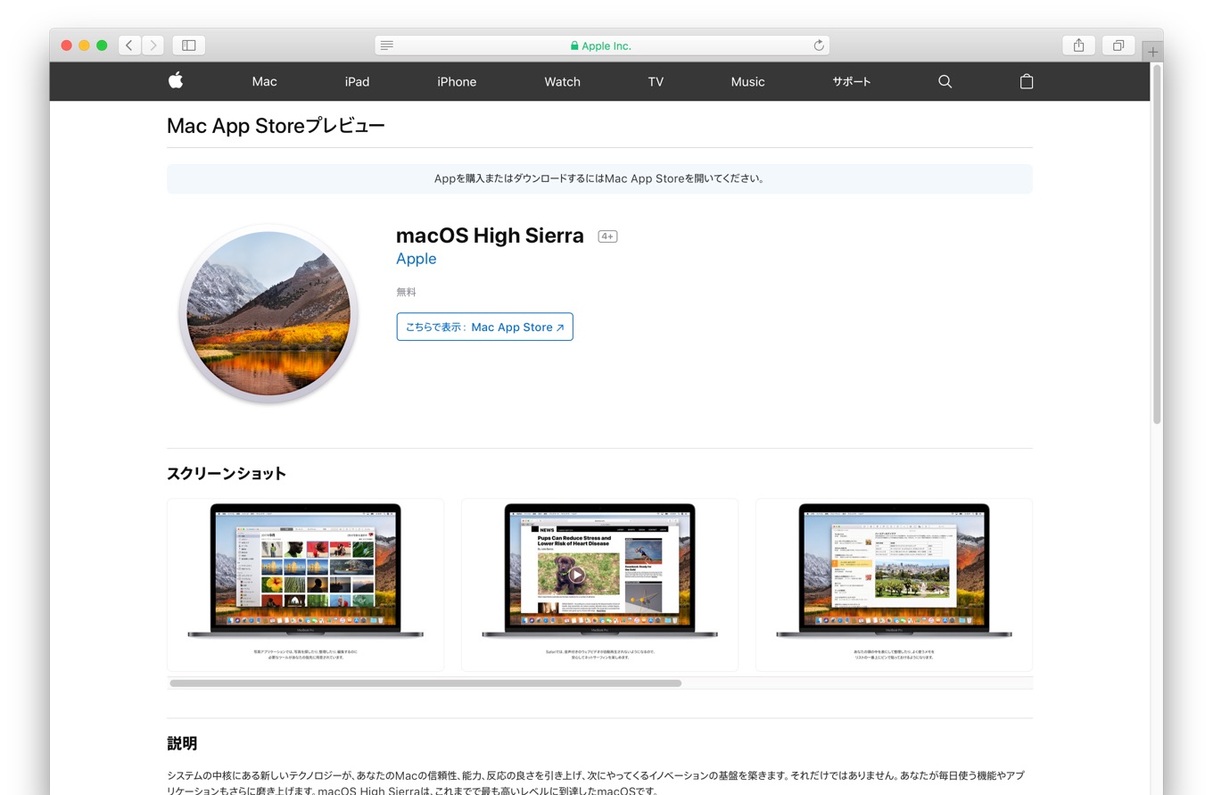
Task: Open the iPad menu item
Action: 357,81
